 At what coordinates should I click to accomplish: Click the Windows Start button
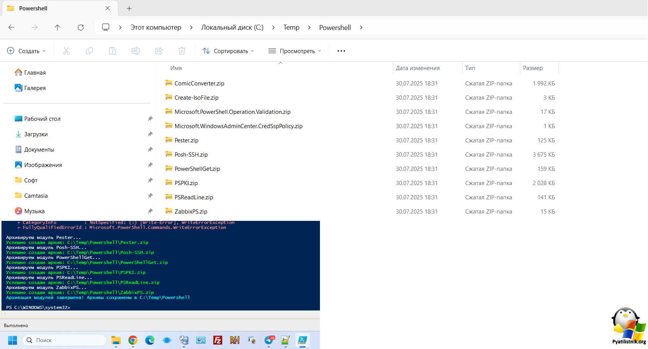point(12,340)
